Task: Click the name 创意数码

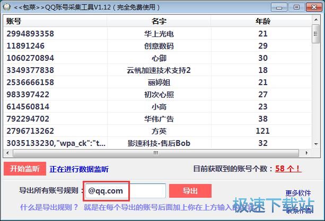Action: tap(159, 46)
